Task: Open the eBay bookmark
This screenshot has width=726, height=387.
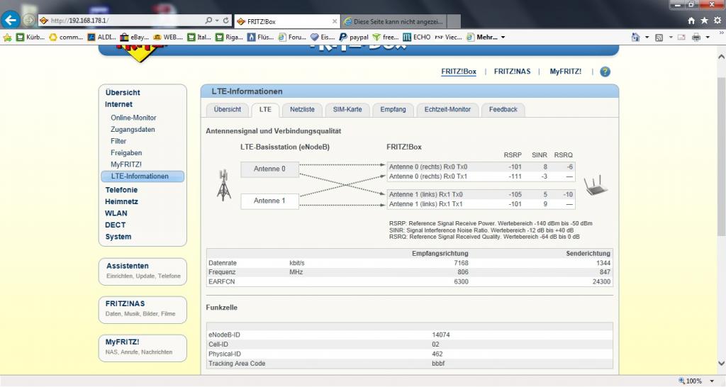Action: click(135, 38)
